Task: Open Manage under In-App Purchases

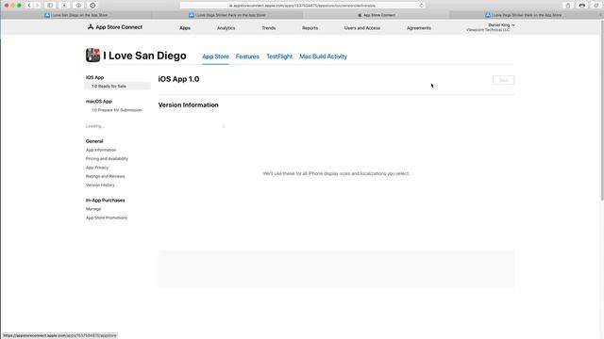Action: (x=93, y=209)
